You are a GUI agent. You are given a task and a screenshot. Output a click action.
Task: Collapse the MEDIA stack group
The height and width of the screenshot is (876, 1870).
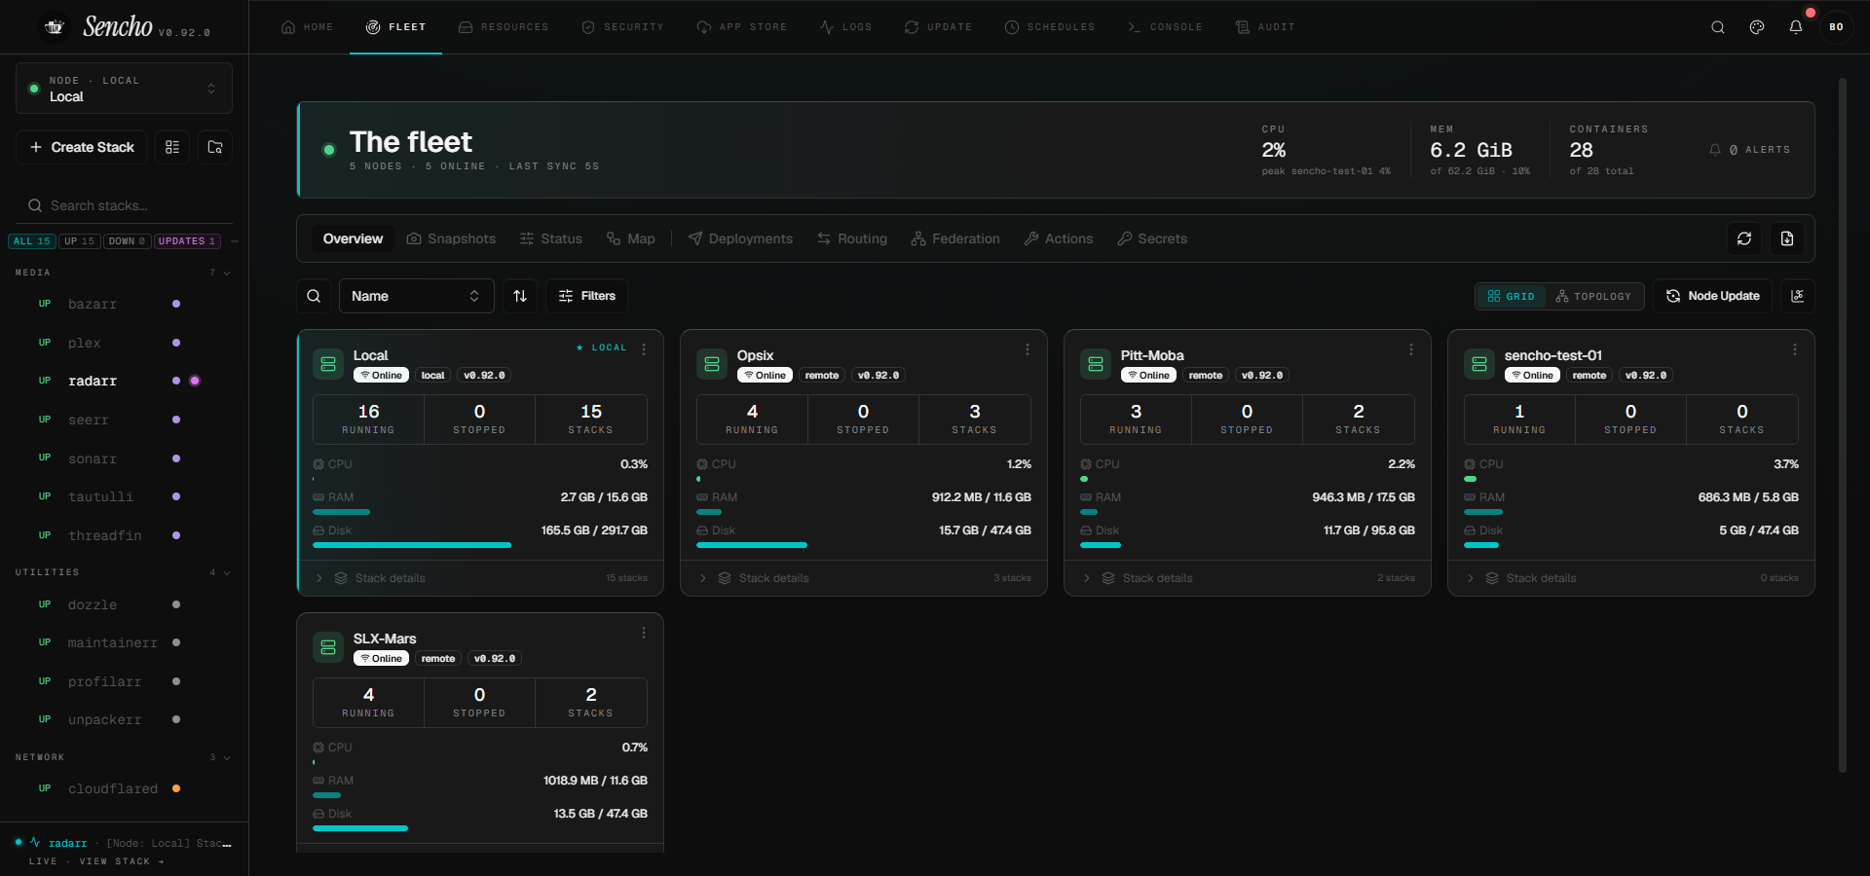click(x=227, y=273)
